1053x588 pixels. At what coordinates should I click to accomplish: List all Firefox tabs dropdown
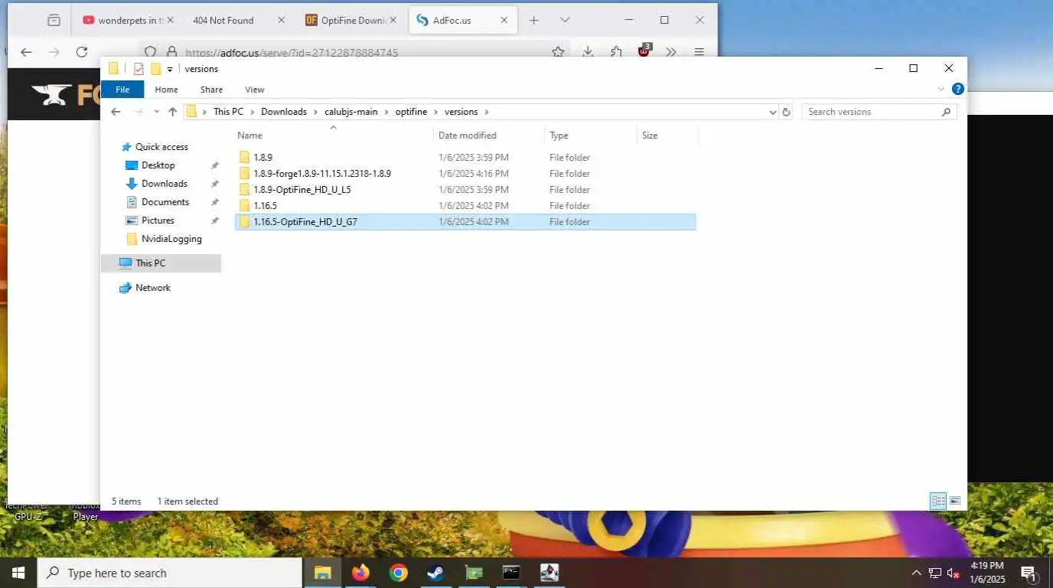pyautogui.click(x=565, y=21)
